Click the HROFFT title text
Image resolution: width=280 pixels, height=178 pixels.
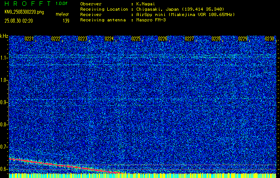pyautogui.click(x=28, y=4)
